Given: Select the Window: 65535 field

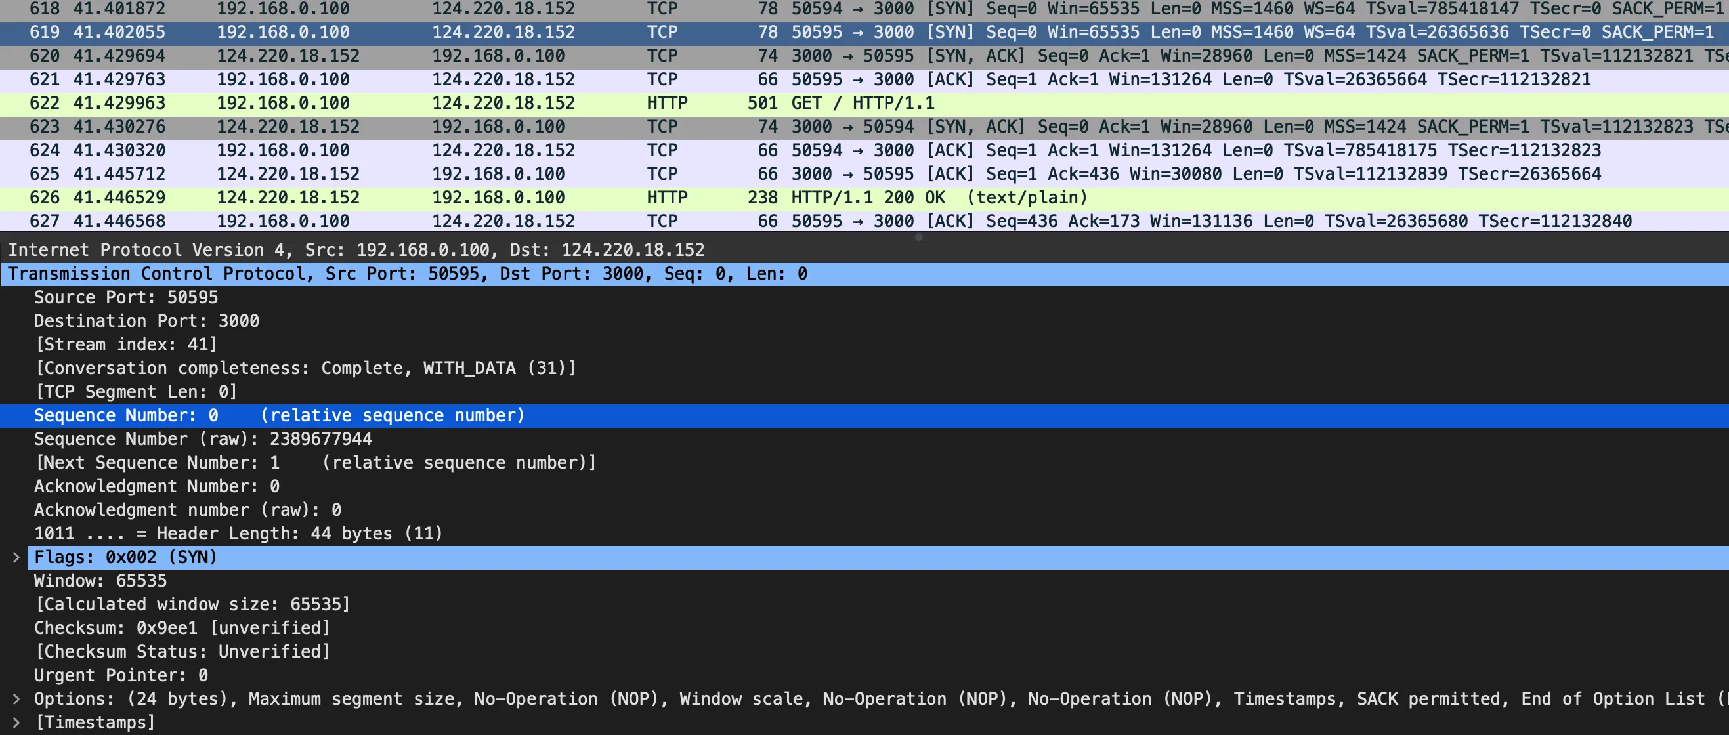Looking at the screenshot, I should 864,581.
